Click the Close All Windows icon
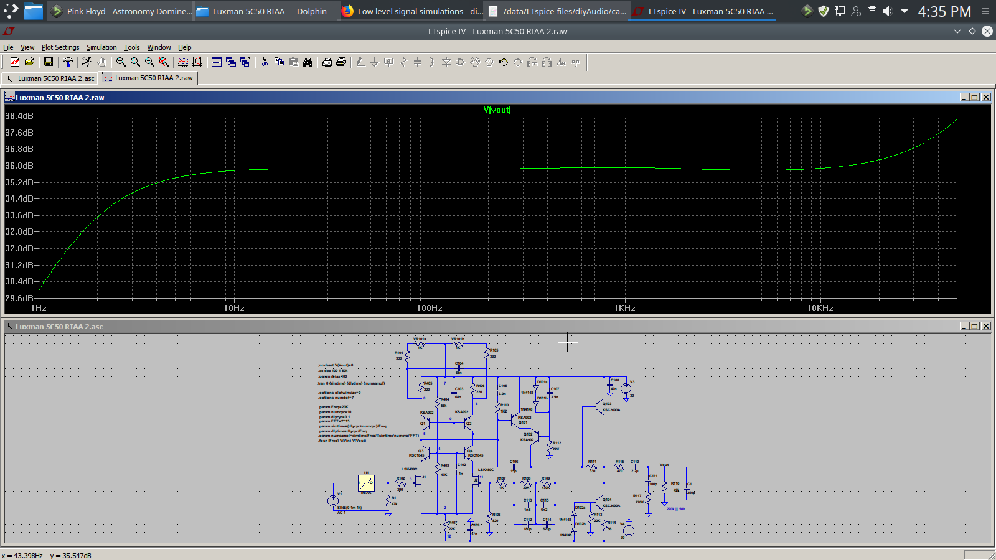This screenshot has width=996, height=560. (245, 62)
